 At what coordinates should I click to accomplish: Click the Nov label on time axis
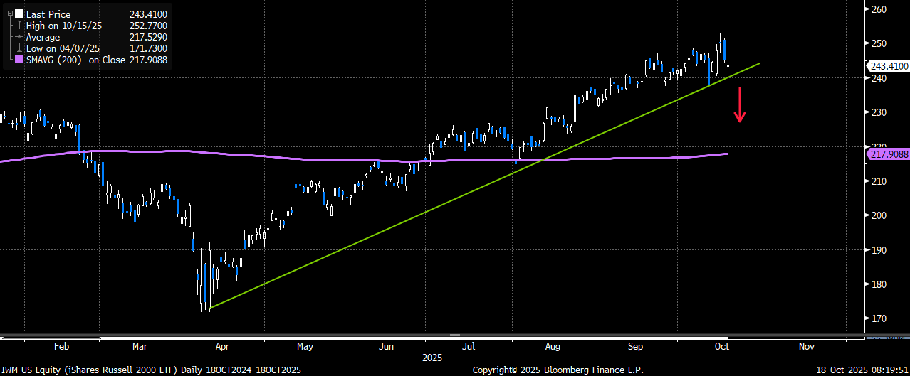coord(806,346)
